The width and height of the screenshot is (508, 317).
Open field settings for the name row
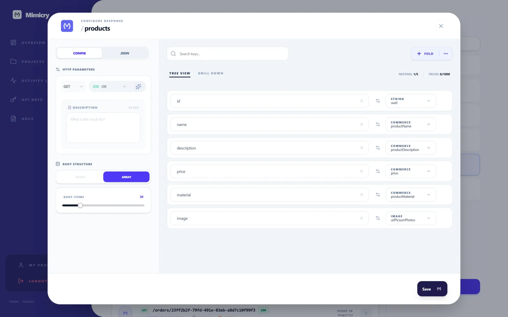point(378,124)
